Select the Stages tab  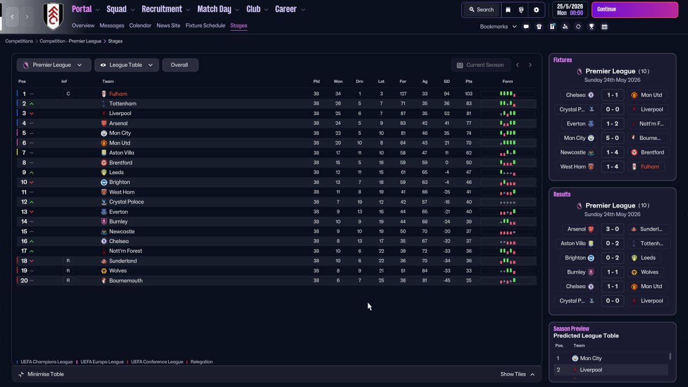click(239, 26)
